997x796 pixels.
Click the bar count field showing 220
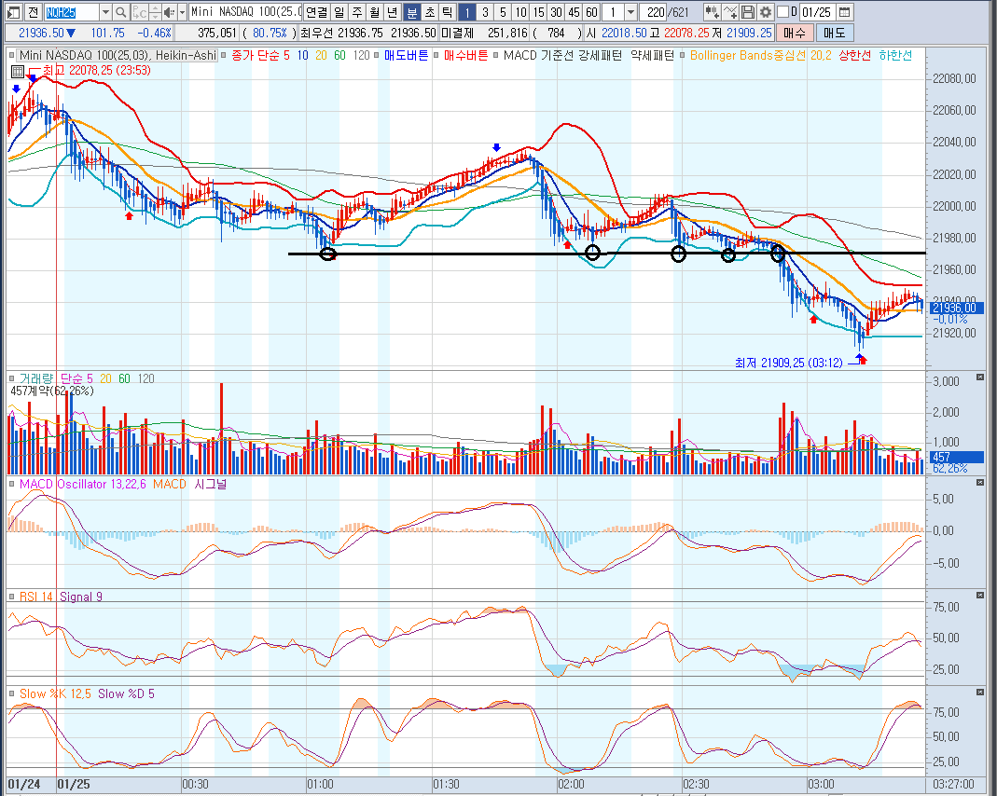coord(652,11)
